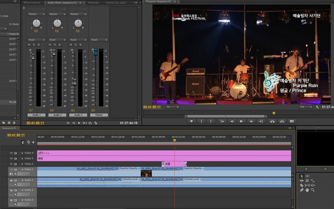
Task: Collapse the Audio 1 track
Action: click(x=22, y=180)
